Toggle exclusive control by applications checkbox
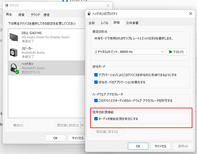The width and height of the screenshot is (197, 154). click(x=96, y=75)
